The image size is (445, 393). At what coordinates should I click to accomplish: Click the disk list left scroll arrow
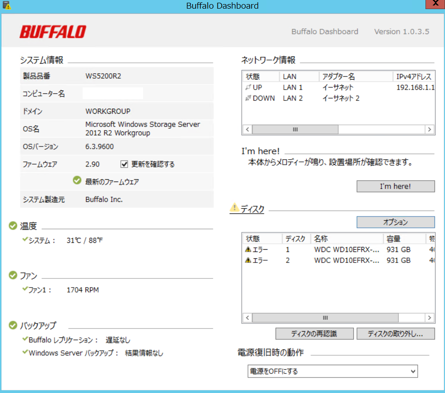247,317
